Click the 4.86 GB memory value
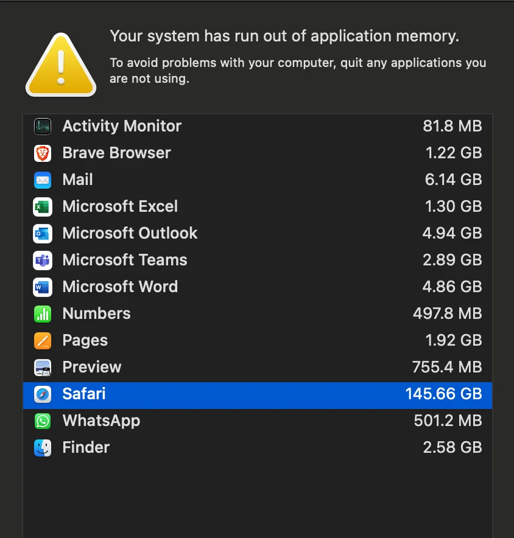The width and height of the screenshot is (514, 538). click(x=452, y=287)
